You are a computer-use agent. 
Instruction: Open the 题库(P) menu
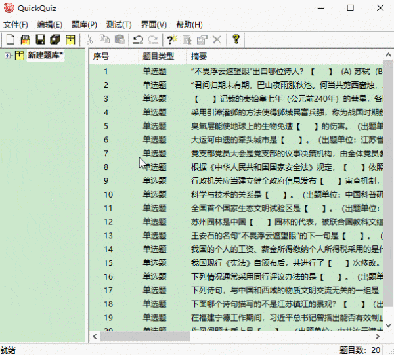83,24
